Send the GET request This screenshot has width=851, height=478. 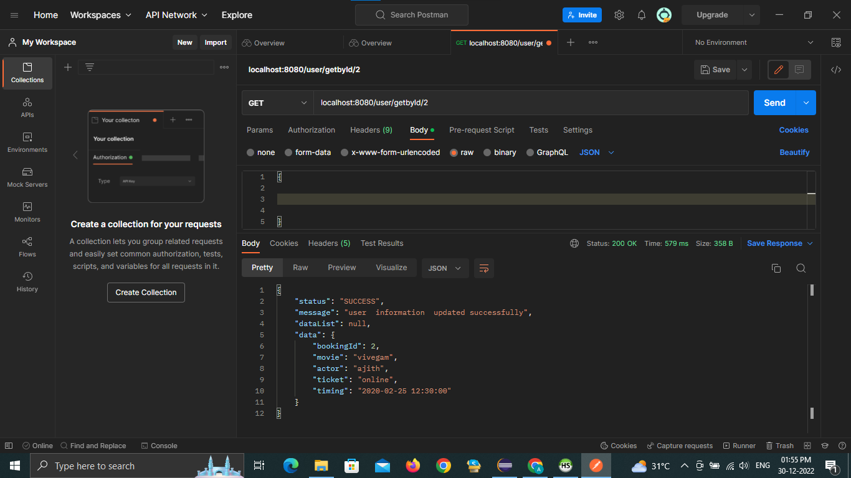pos(774,103)
